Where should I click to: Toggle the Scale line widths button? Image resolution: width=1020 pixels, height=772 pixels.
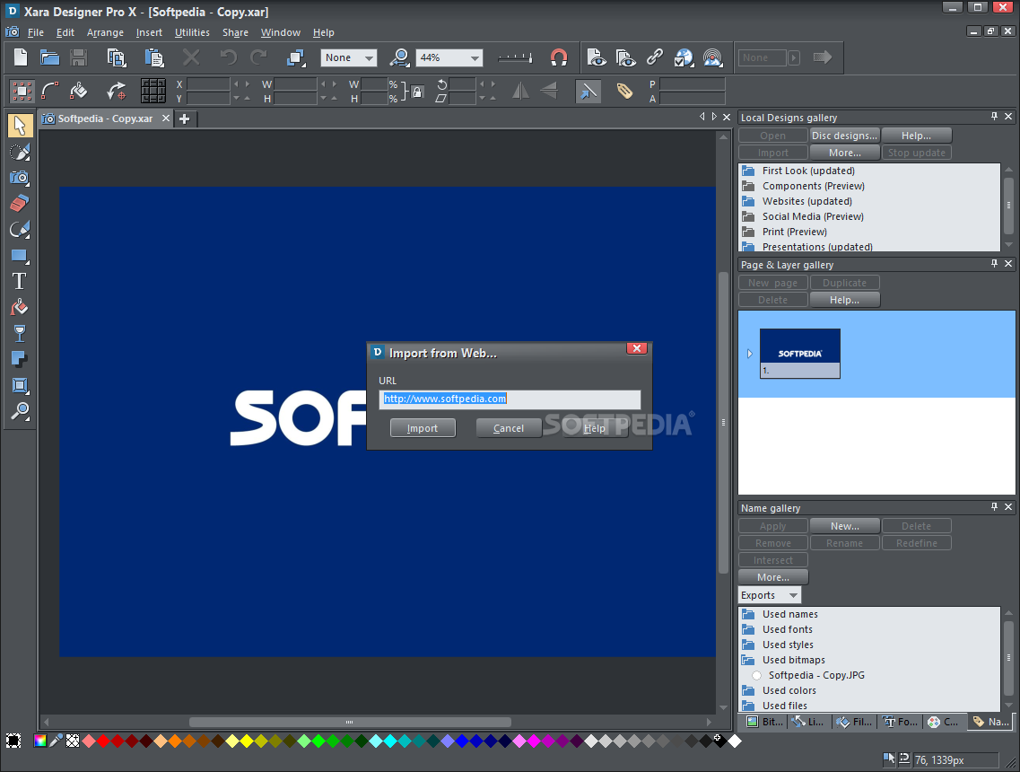588,92
